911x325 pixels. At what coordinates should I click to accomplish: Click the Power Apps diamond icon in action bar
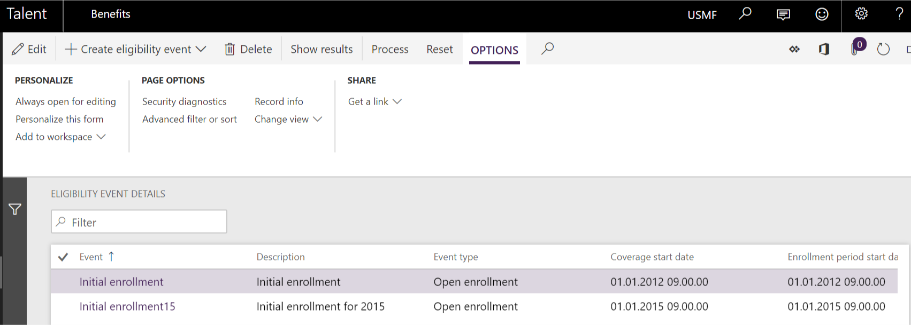click(794, 49)
